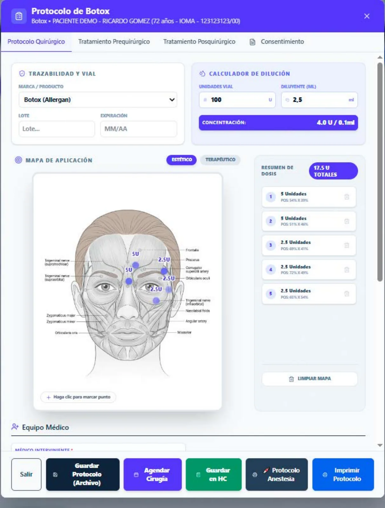
Task: Open the Tratamiento Prequirúrgico tab
Action: coord(114,42)
